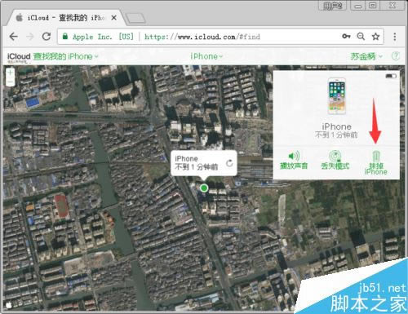This screenshot has width=408, height=314.
Task: Click the help question mark icon
Action: 396,56
